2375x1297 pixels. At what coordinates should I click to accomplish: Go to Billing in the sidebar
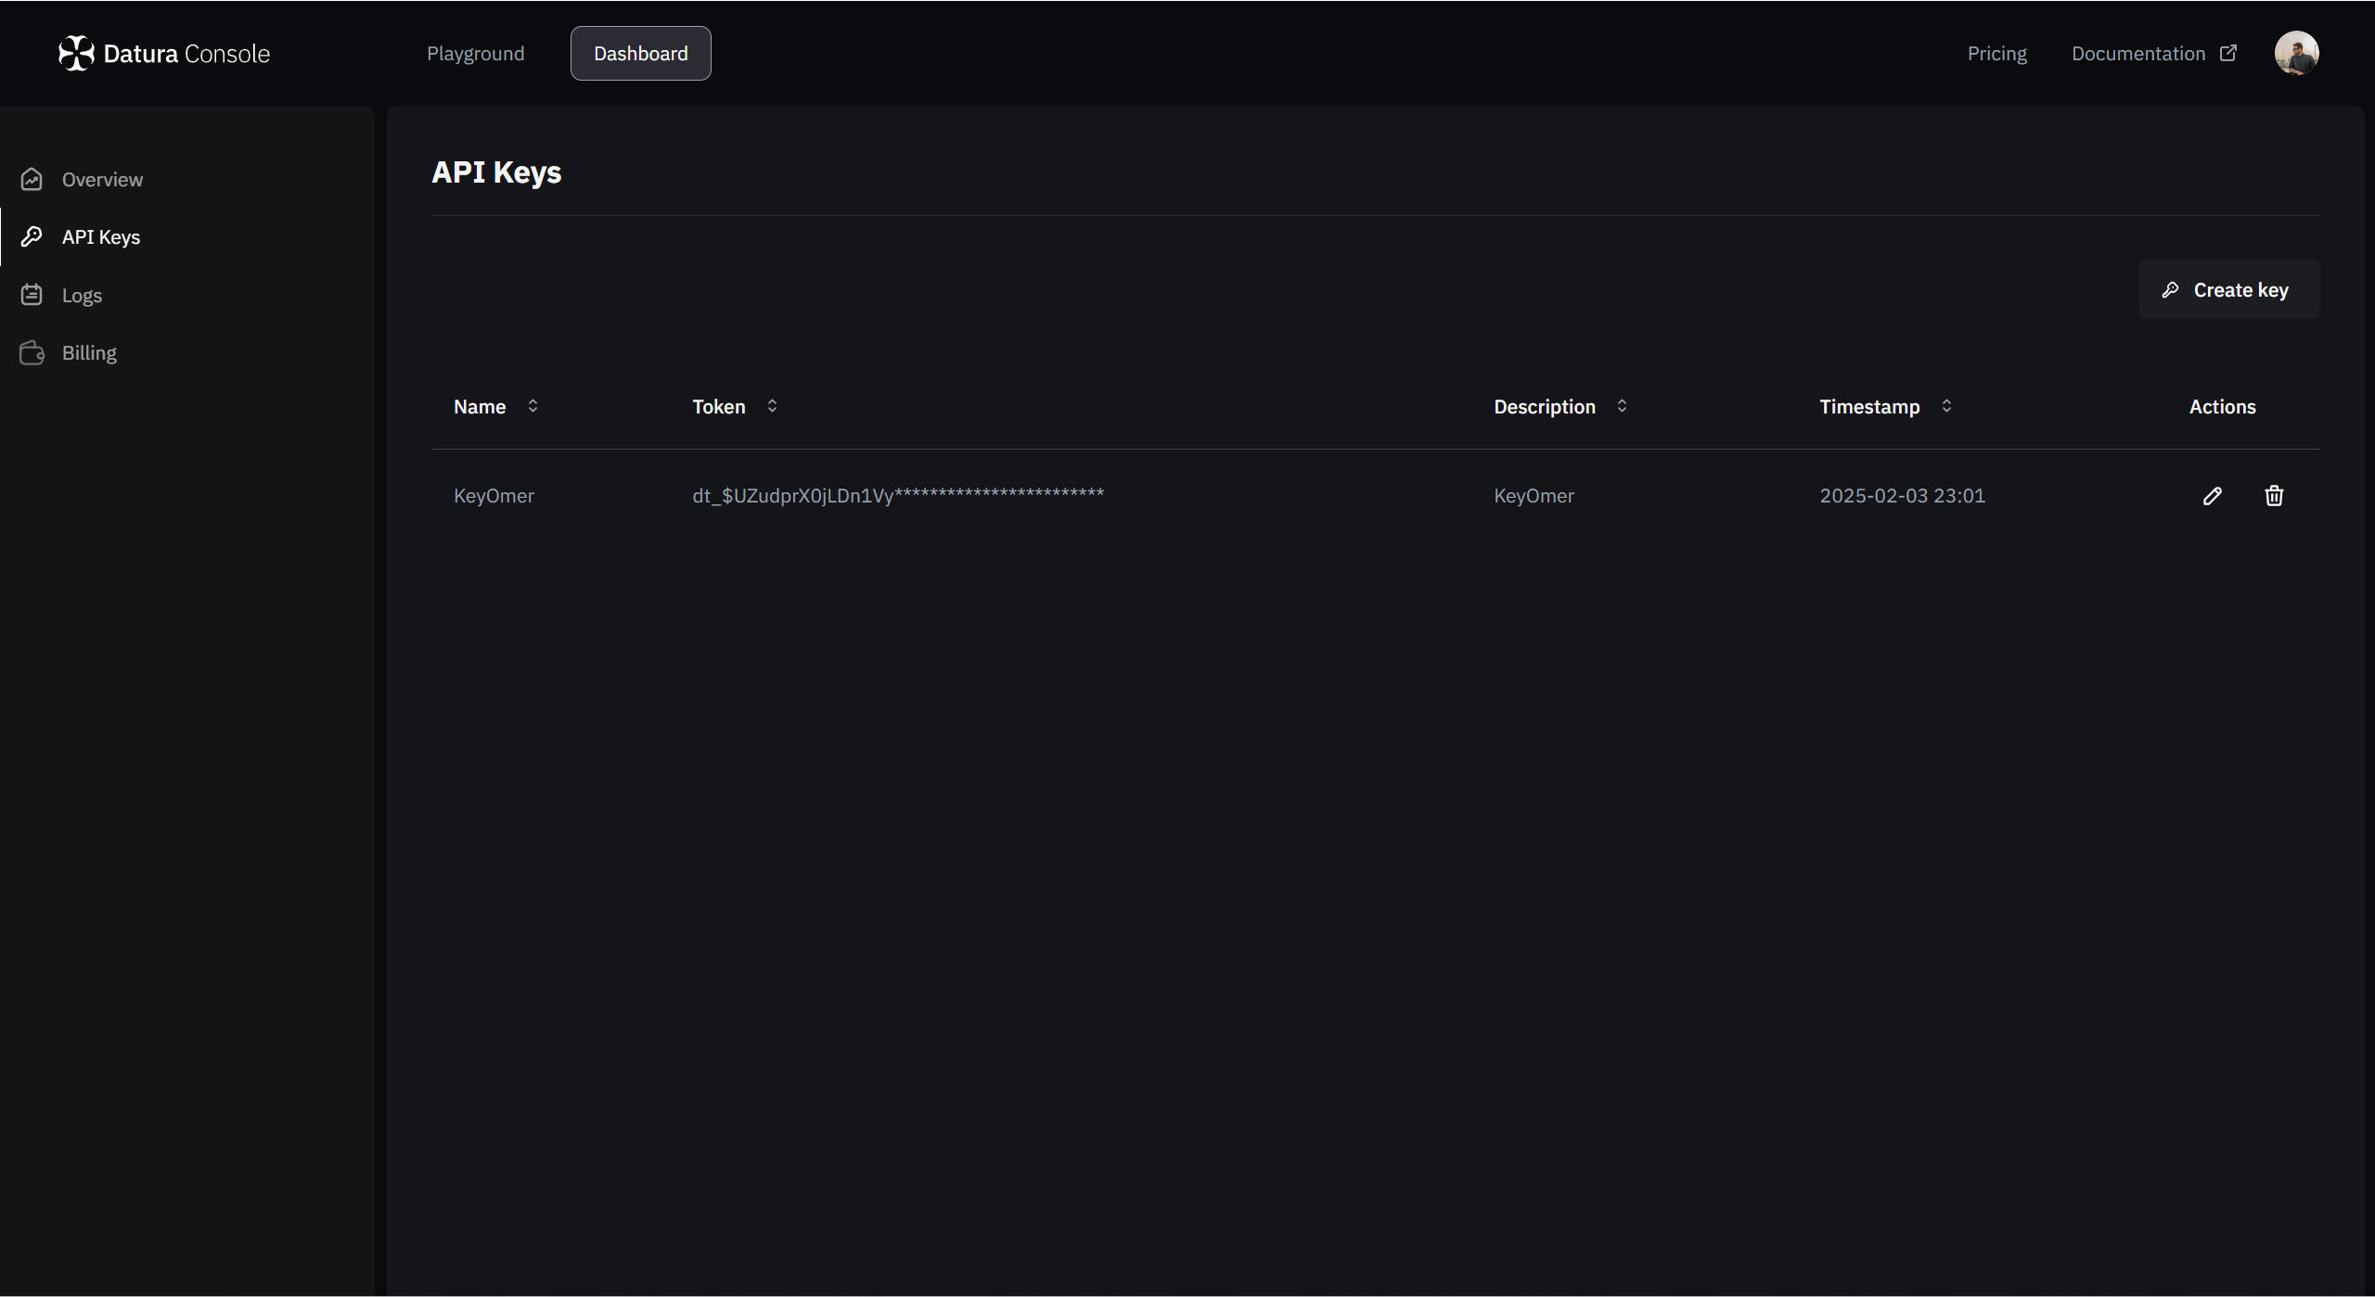[89, 353]
